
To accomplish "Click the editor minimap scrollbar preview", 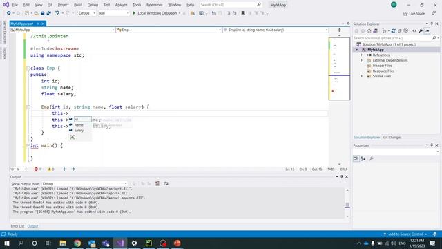I will tap(339, 68).
